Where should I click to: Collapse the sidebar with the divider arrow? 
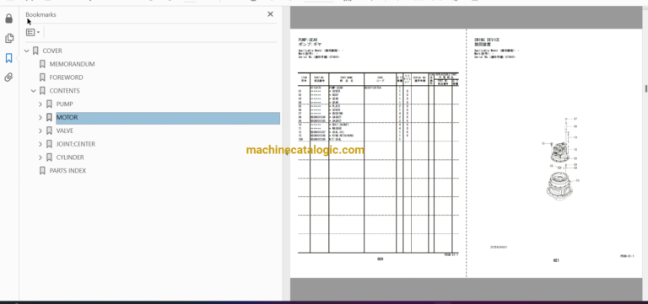[x=286, y=152]
